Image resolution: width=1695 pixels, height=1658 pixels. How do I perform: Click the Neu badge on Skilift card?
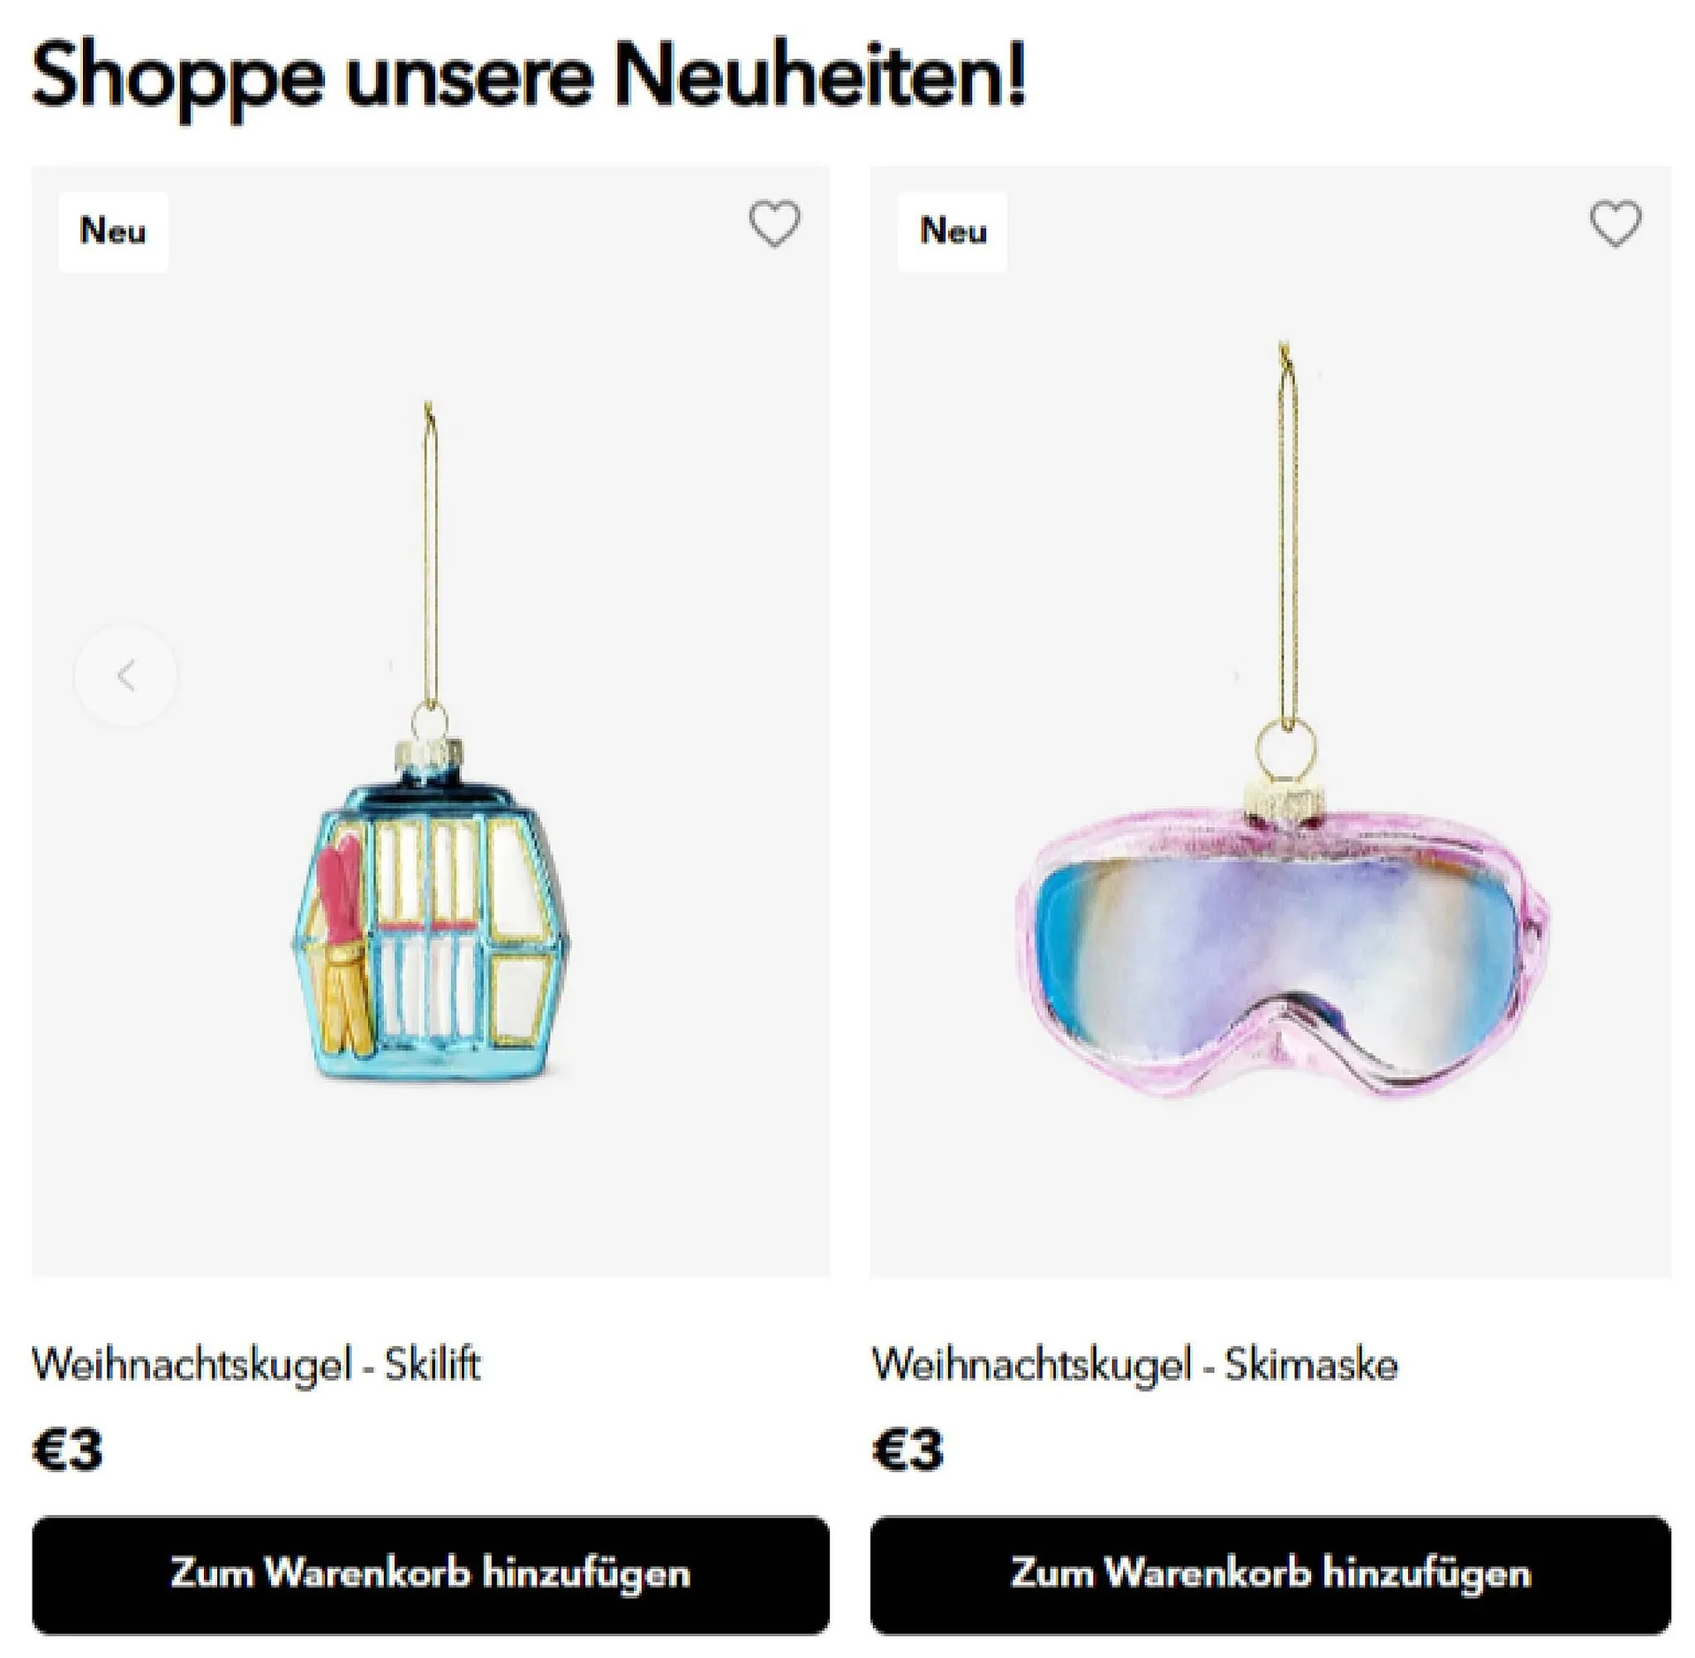113,231
